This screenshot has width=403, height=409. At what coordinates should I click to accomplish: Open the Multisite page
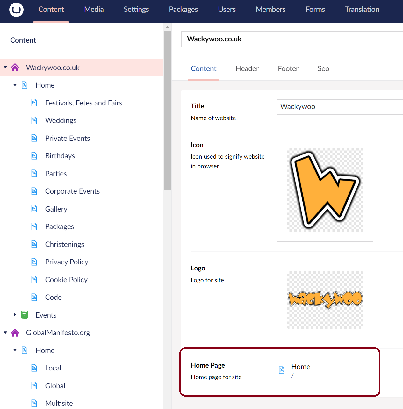59,403
